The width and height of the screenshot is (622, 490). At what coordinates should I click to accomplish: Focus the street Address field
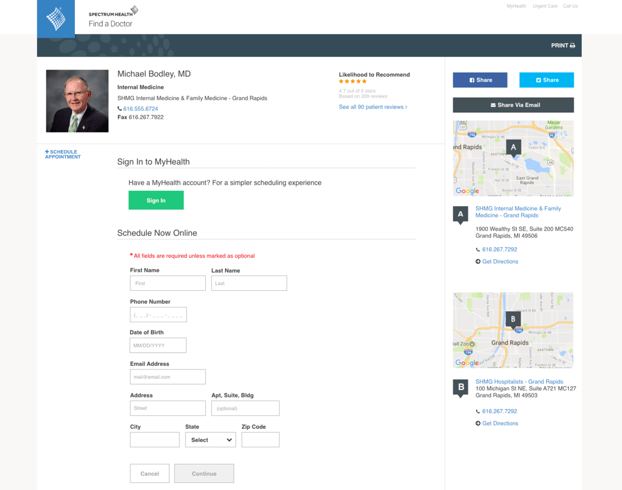pyautogui.click(x=168, y=408)
